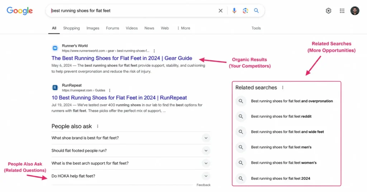Switch to the Videos tab
This screenshot has height=192, width=367.
pos(132,28)
